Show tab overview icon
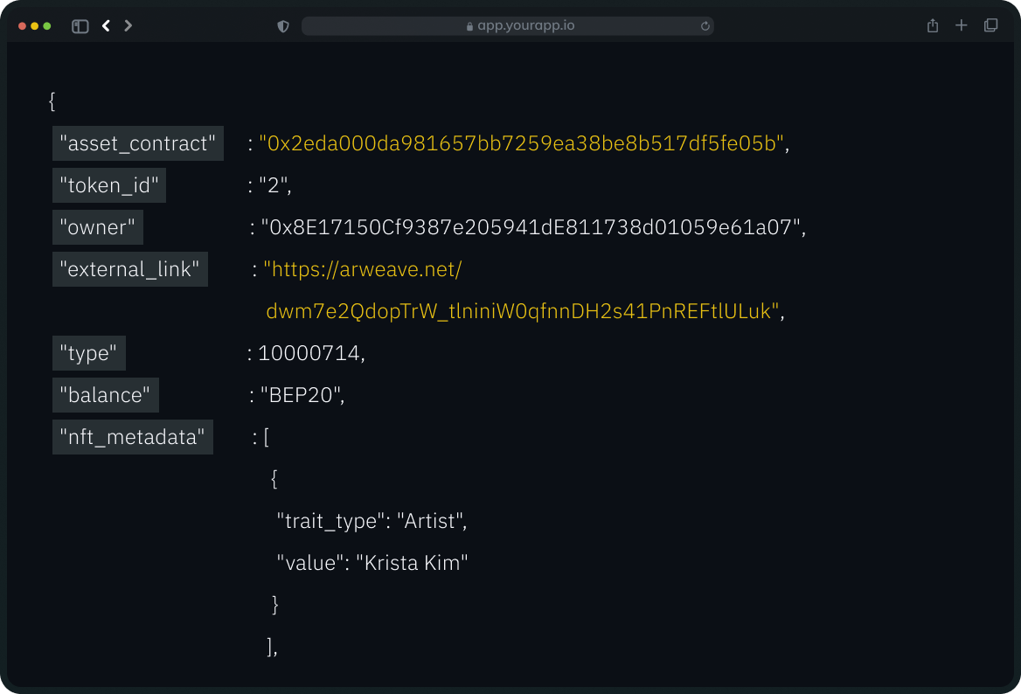This screenshot has width=1021, height=694. pos(990,25)
